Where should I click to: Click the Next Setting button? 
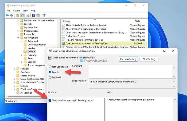(x=149, y=59)
